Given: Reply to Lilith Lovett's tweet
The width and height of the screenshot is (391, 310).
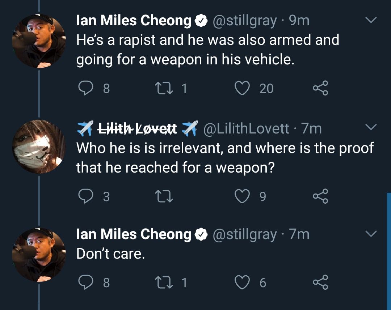Looking at the screenshot, I should tap(85, 196).
